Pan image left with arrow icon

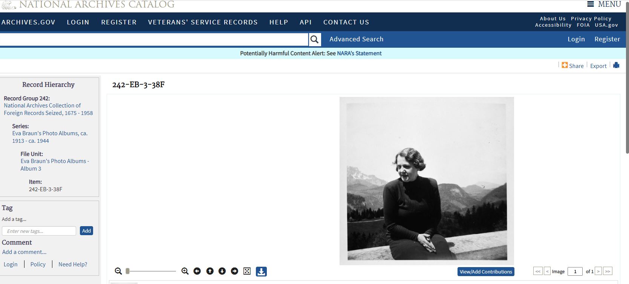click(197, 271)
